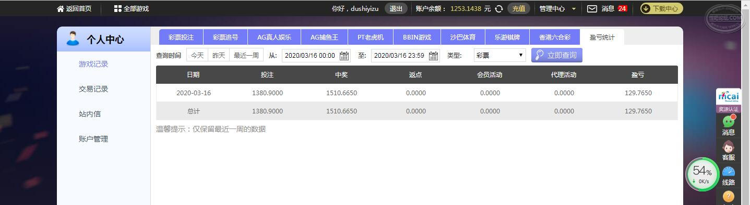Click 1380.9000 in the 总计 row
Image resolution: width=750 pixels, height=205 pixels.
[x=267, y=111]
